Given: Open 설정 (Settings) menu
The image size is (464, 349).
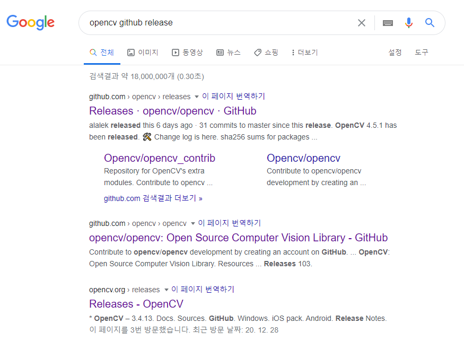Looking at the screenshot, I should click(395, 53).
